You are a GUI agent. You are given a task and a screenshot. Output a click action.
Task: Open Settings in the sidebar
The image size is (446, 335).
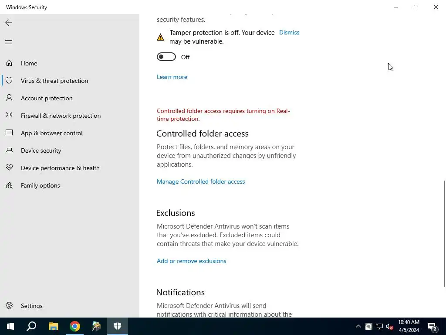pyautogui.click(x=31, y=306)
